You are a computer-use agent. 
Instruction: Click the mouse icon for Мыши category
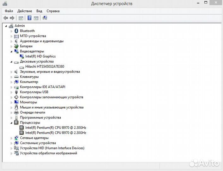click(16, 107)
